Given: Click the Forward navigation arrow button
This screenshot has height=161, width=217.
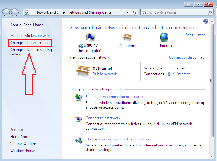Looking at the screenshot, I should click(15, 13).
